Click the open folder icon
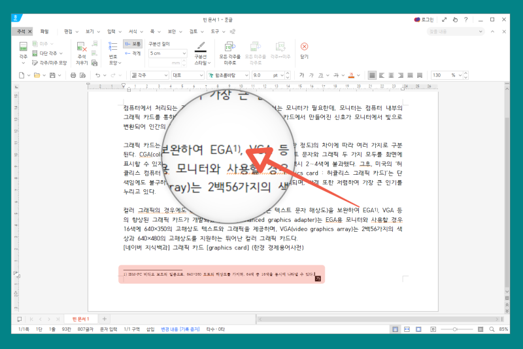The height and width of the screenshot is (349, 523). tap(37, 75)
